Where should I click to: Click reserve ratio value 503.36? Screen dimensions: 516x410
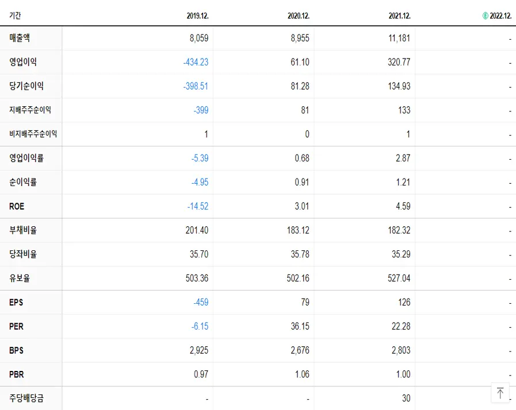[197, 279]
